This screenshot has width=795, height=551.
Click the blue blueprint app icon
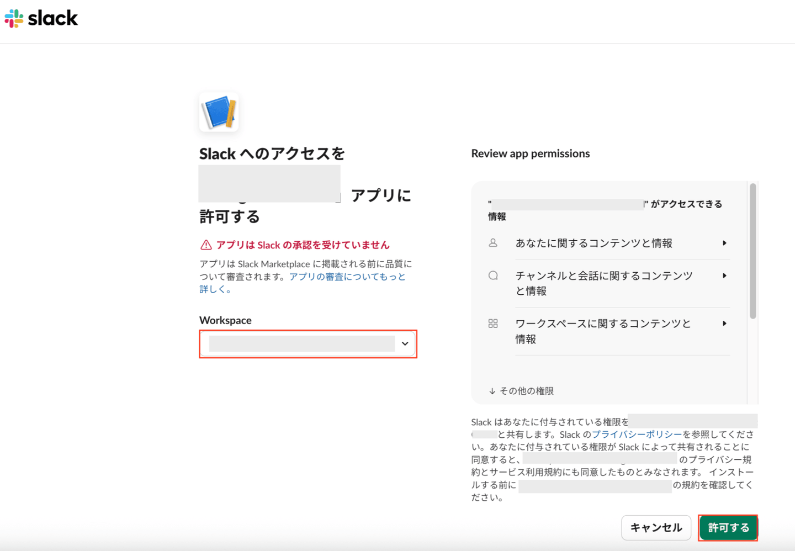(x=219, y=112)
